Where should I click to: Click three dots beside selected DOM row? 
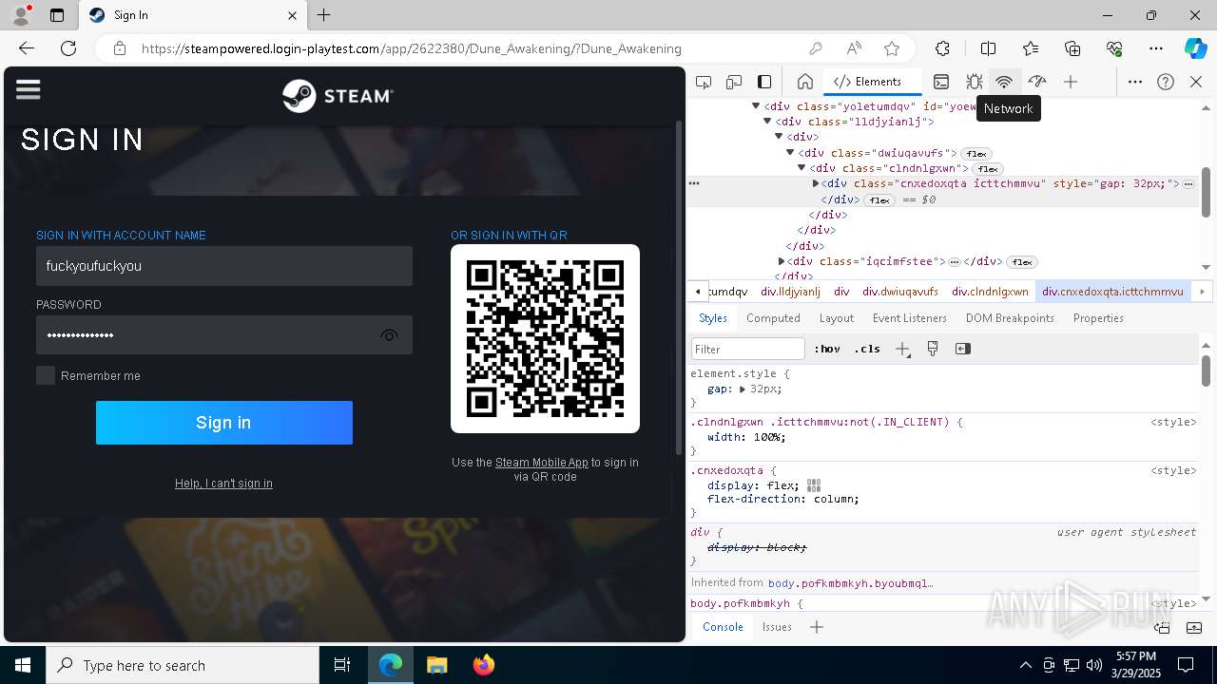pyautogui.click(x=694, y=183)
